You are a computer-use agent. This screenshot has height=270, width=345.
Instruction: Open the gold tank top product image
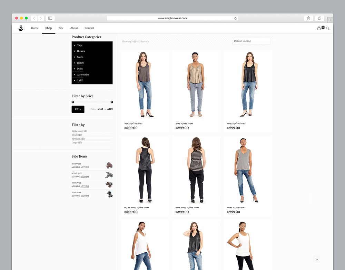click(196, 84)
